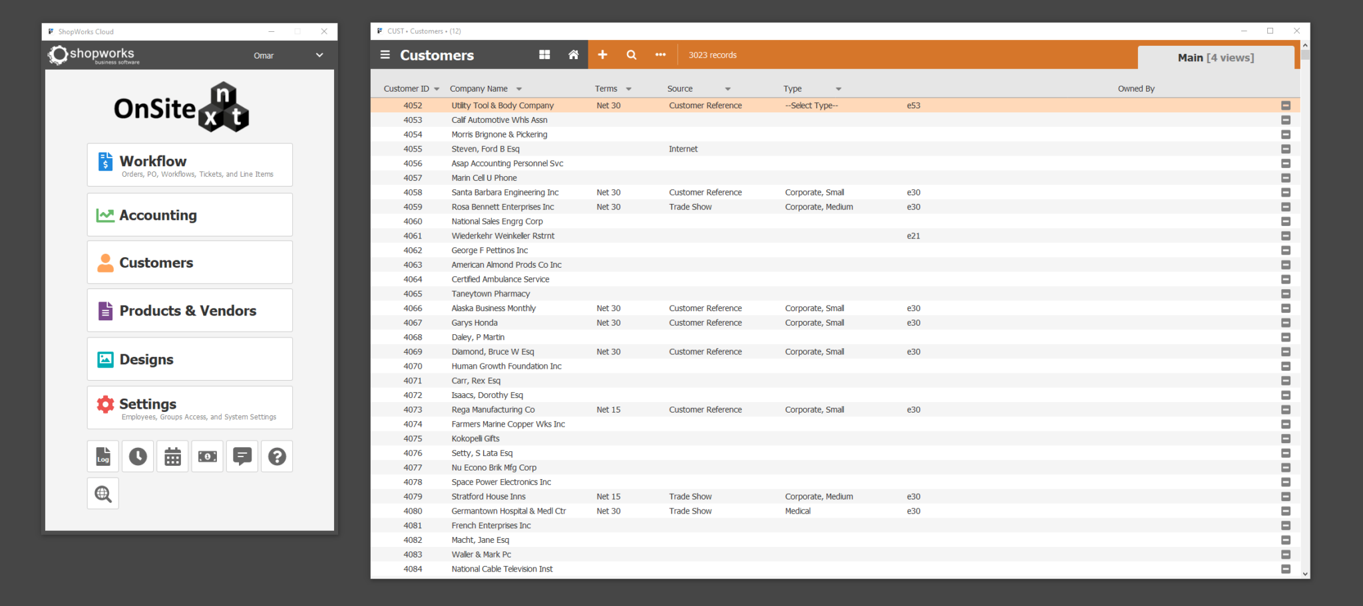The width and height of the screenshot is (1363, 606).
Task: Open the hamburger navigation menu
Action: click(385, 55)
